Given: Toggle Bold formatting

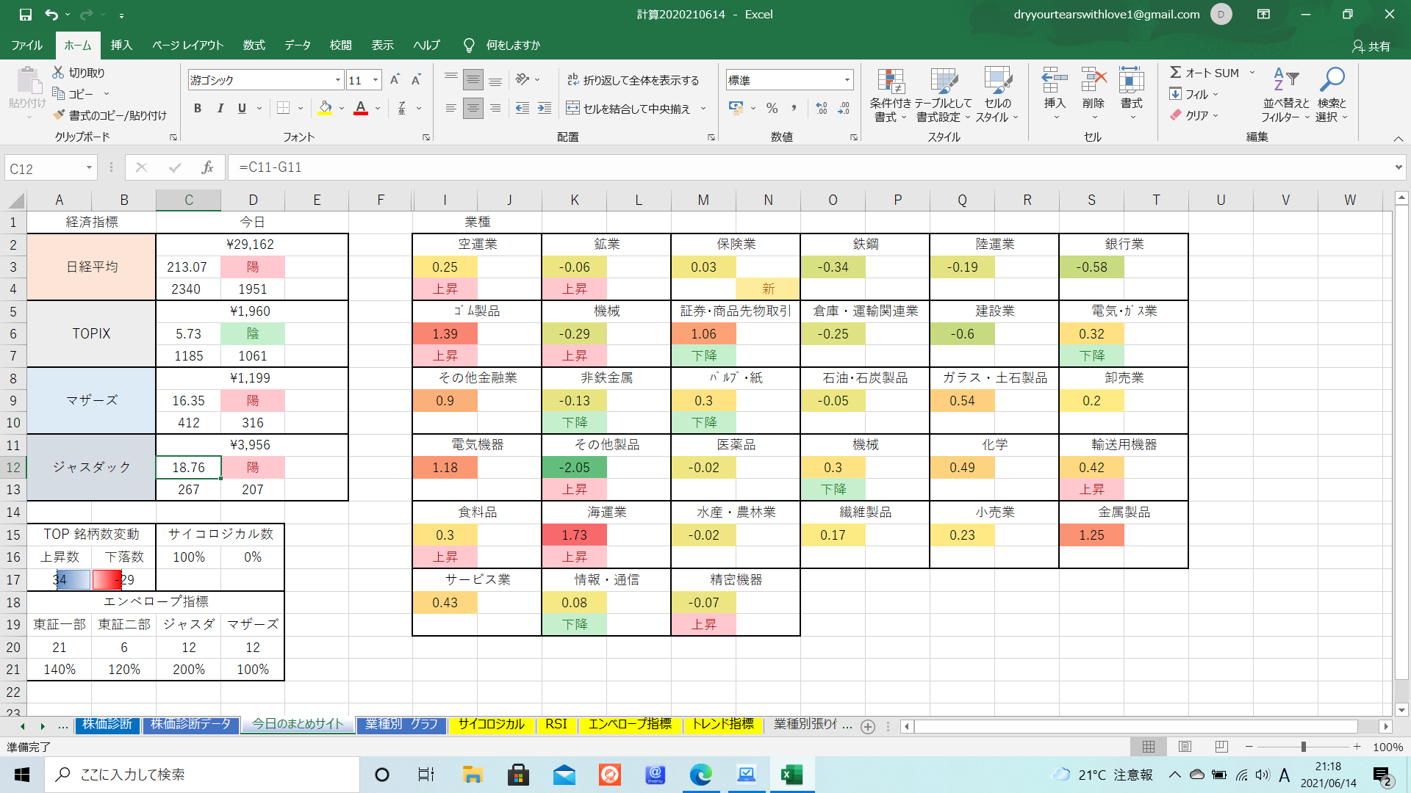Looking at the screenshot, I should point(197,109).
